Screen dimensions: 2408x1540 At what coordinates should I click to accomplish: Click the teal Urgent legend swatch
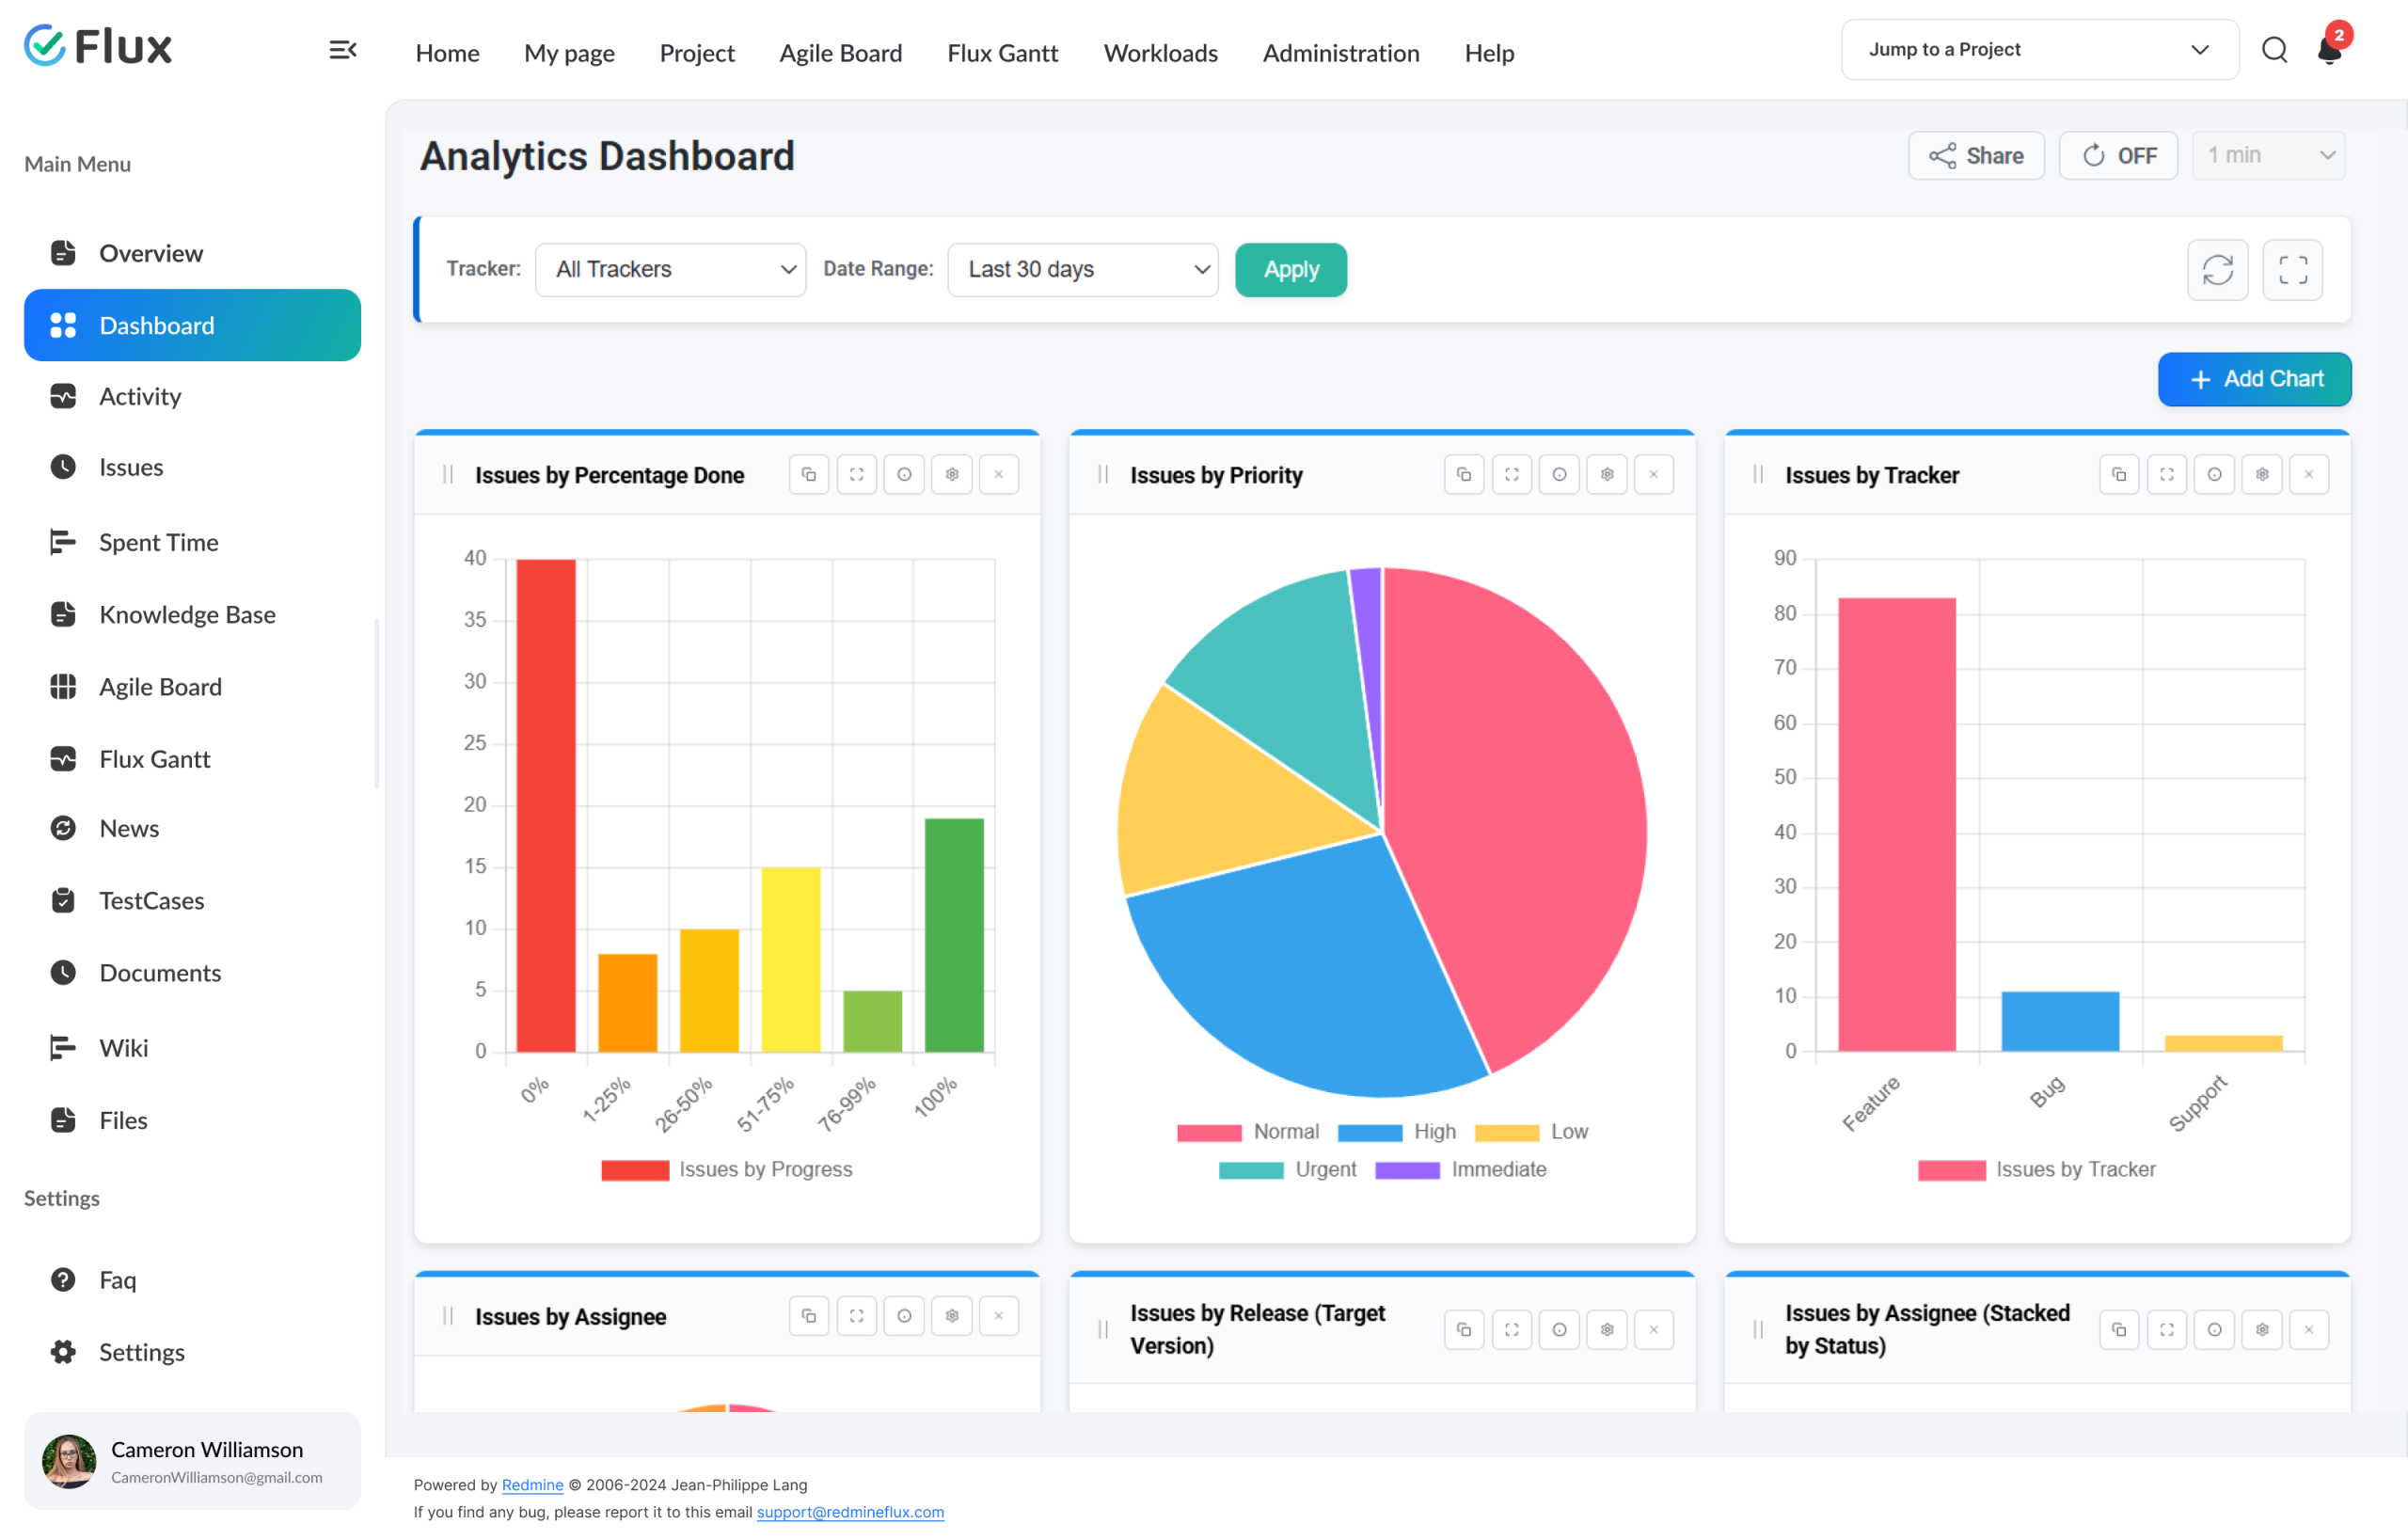point(1251,1170)
